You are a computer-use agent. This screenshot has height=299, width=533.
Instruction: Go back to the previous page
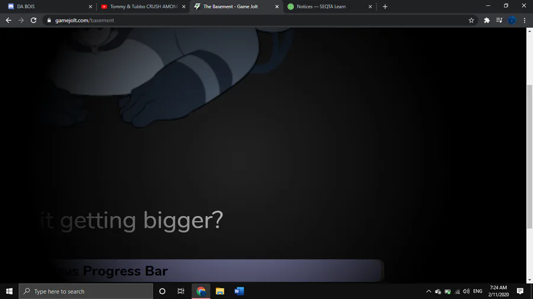click(8, 20)
